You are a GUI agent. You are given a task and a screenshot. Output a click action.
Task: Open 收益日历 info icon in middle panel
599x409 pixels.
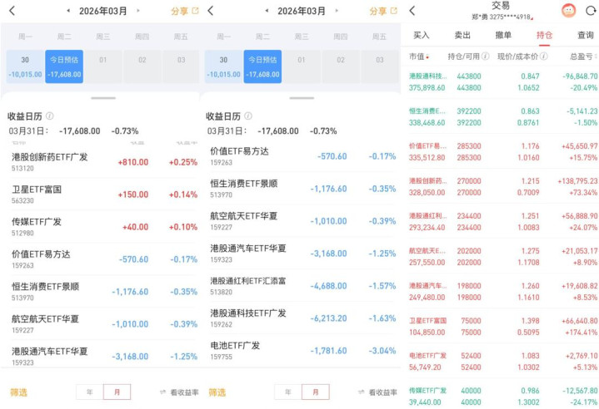248,116
